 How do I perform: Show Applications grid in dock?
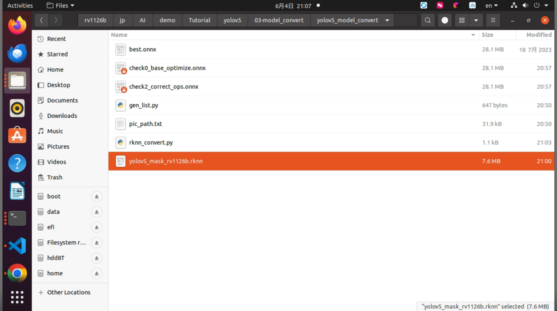click(17, 297)
